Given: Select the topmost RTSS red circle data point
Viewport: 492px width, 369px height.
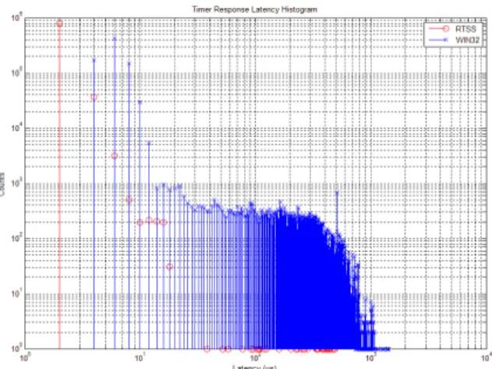Looking at the screenshot, I should (59, 23).
